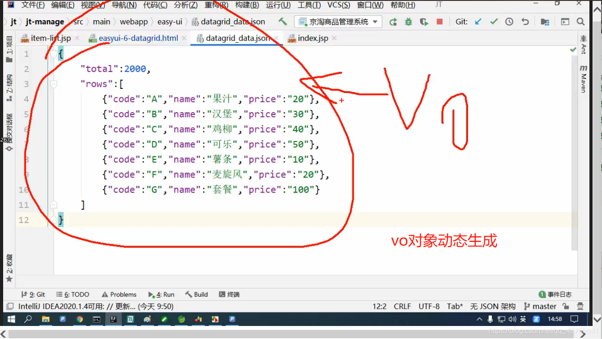
Task: Open the 京淘商品管理系统 run configuration dropdown
Action: (x=338, y=22)
